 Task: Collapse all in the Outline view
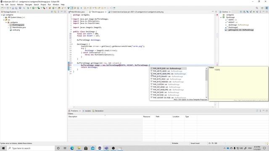coord(241,12)
